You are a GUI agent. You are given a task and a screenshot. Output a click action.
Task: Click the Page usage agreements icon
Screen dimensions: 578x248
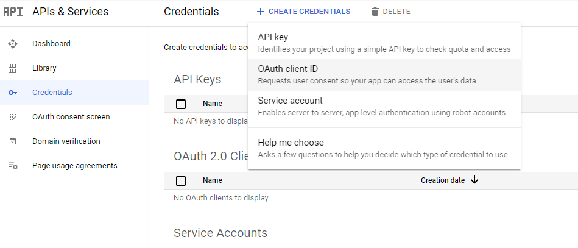point(13,166)
